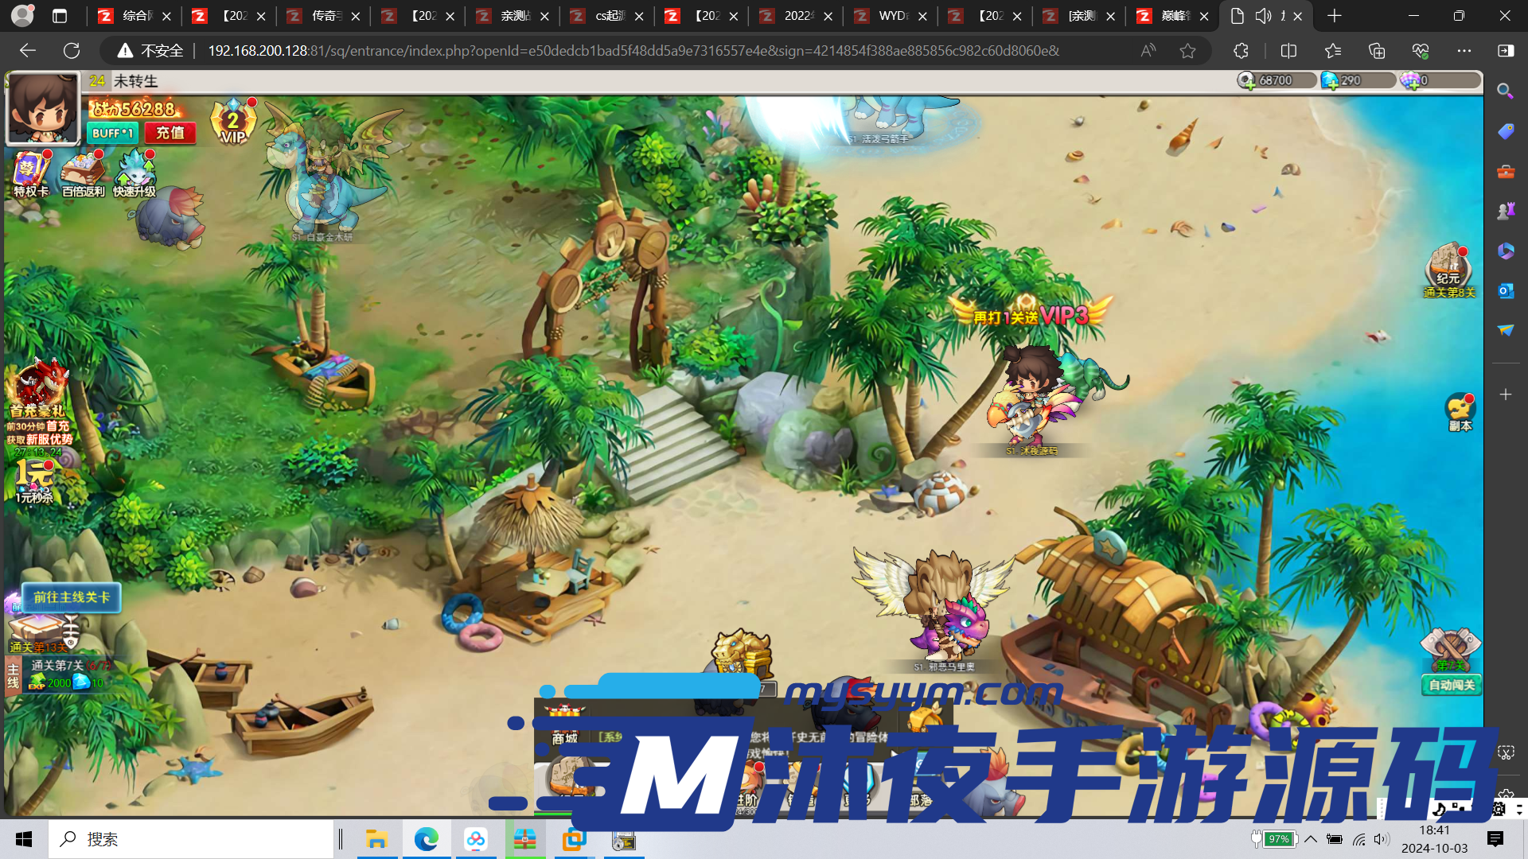
Task: Open the player avatar portrait
Action: point(43,108)
